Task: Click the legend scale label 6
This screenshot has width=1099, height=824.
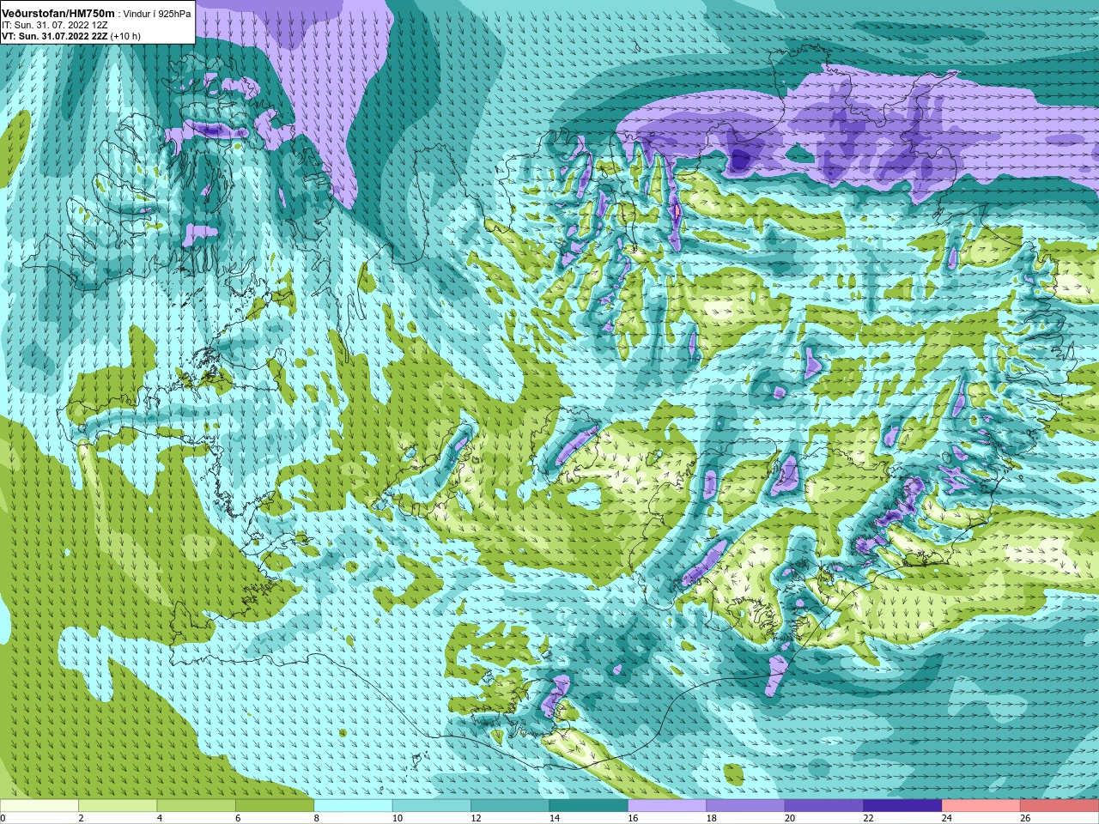Action: [x=238, y=819]
